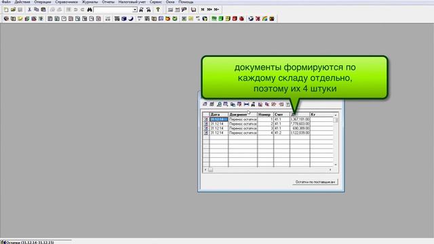Screen dimensions: 434x244
Task: Click the first icon in journal window toolbar
Action: point(205,104)
